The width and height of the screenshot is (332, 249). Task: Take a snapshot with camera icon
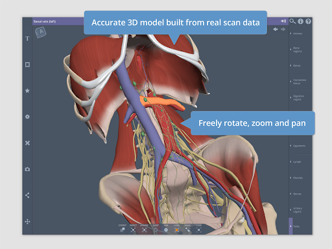[x=27, y=169]
